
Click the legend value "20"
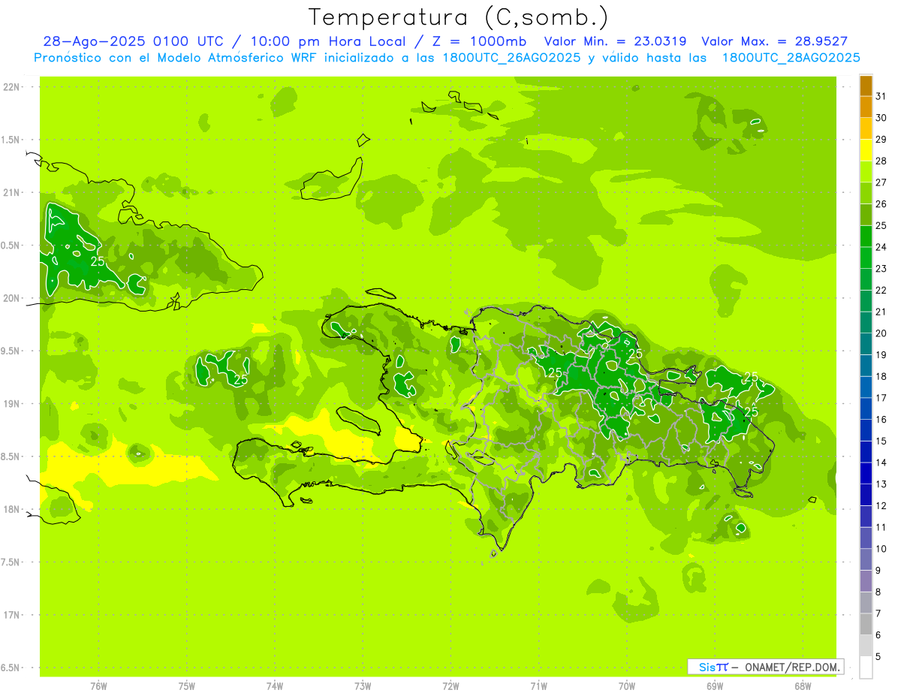(881, 333)
